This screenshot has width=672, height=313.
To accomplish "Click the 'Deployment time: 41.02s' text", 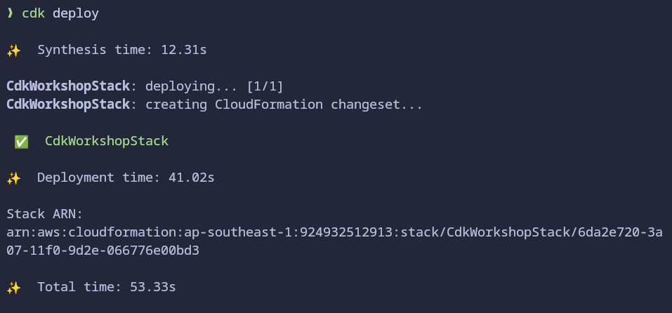I will 126,178.
